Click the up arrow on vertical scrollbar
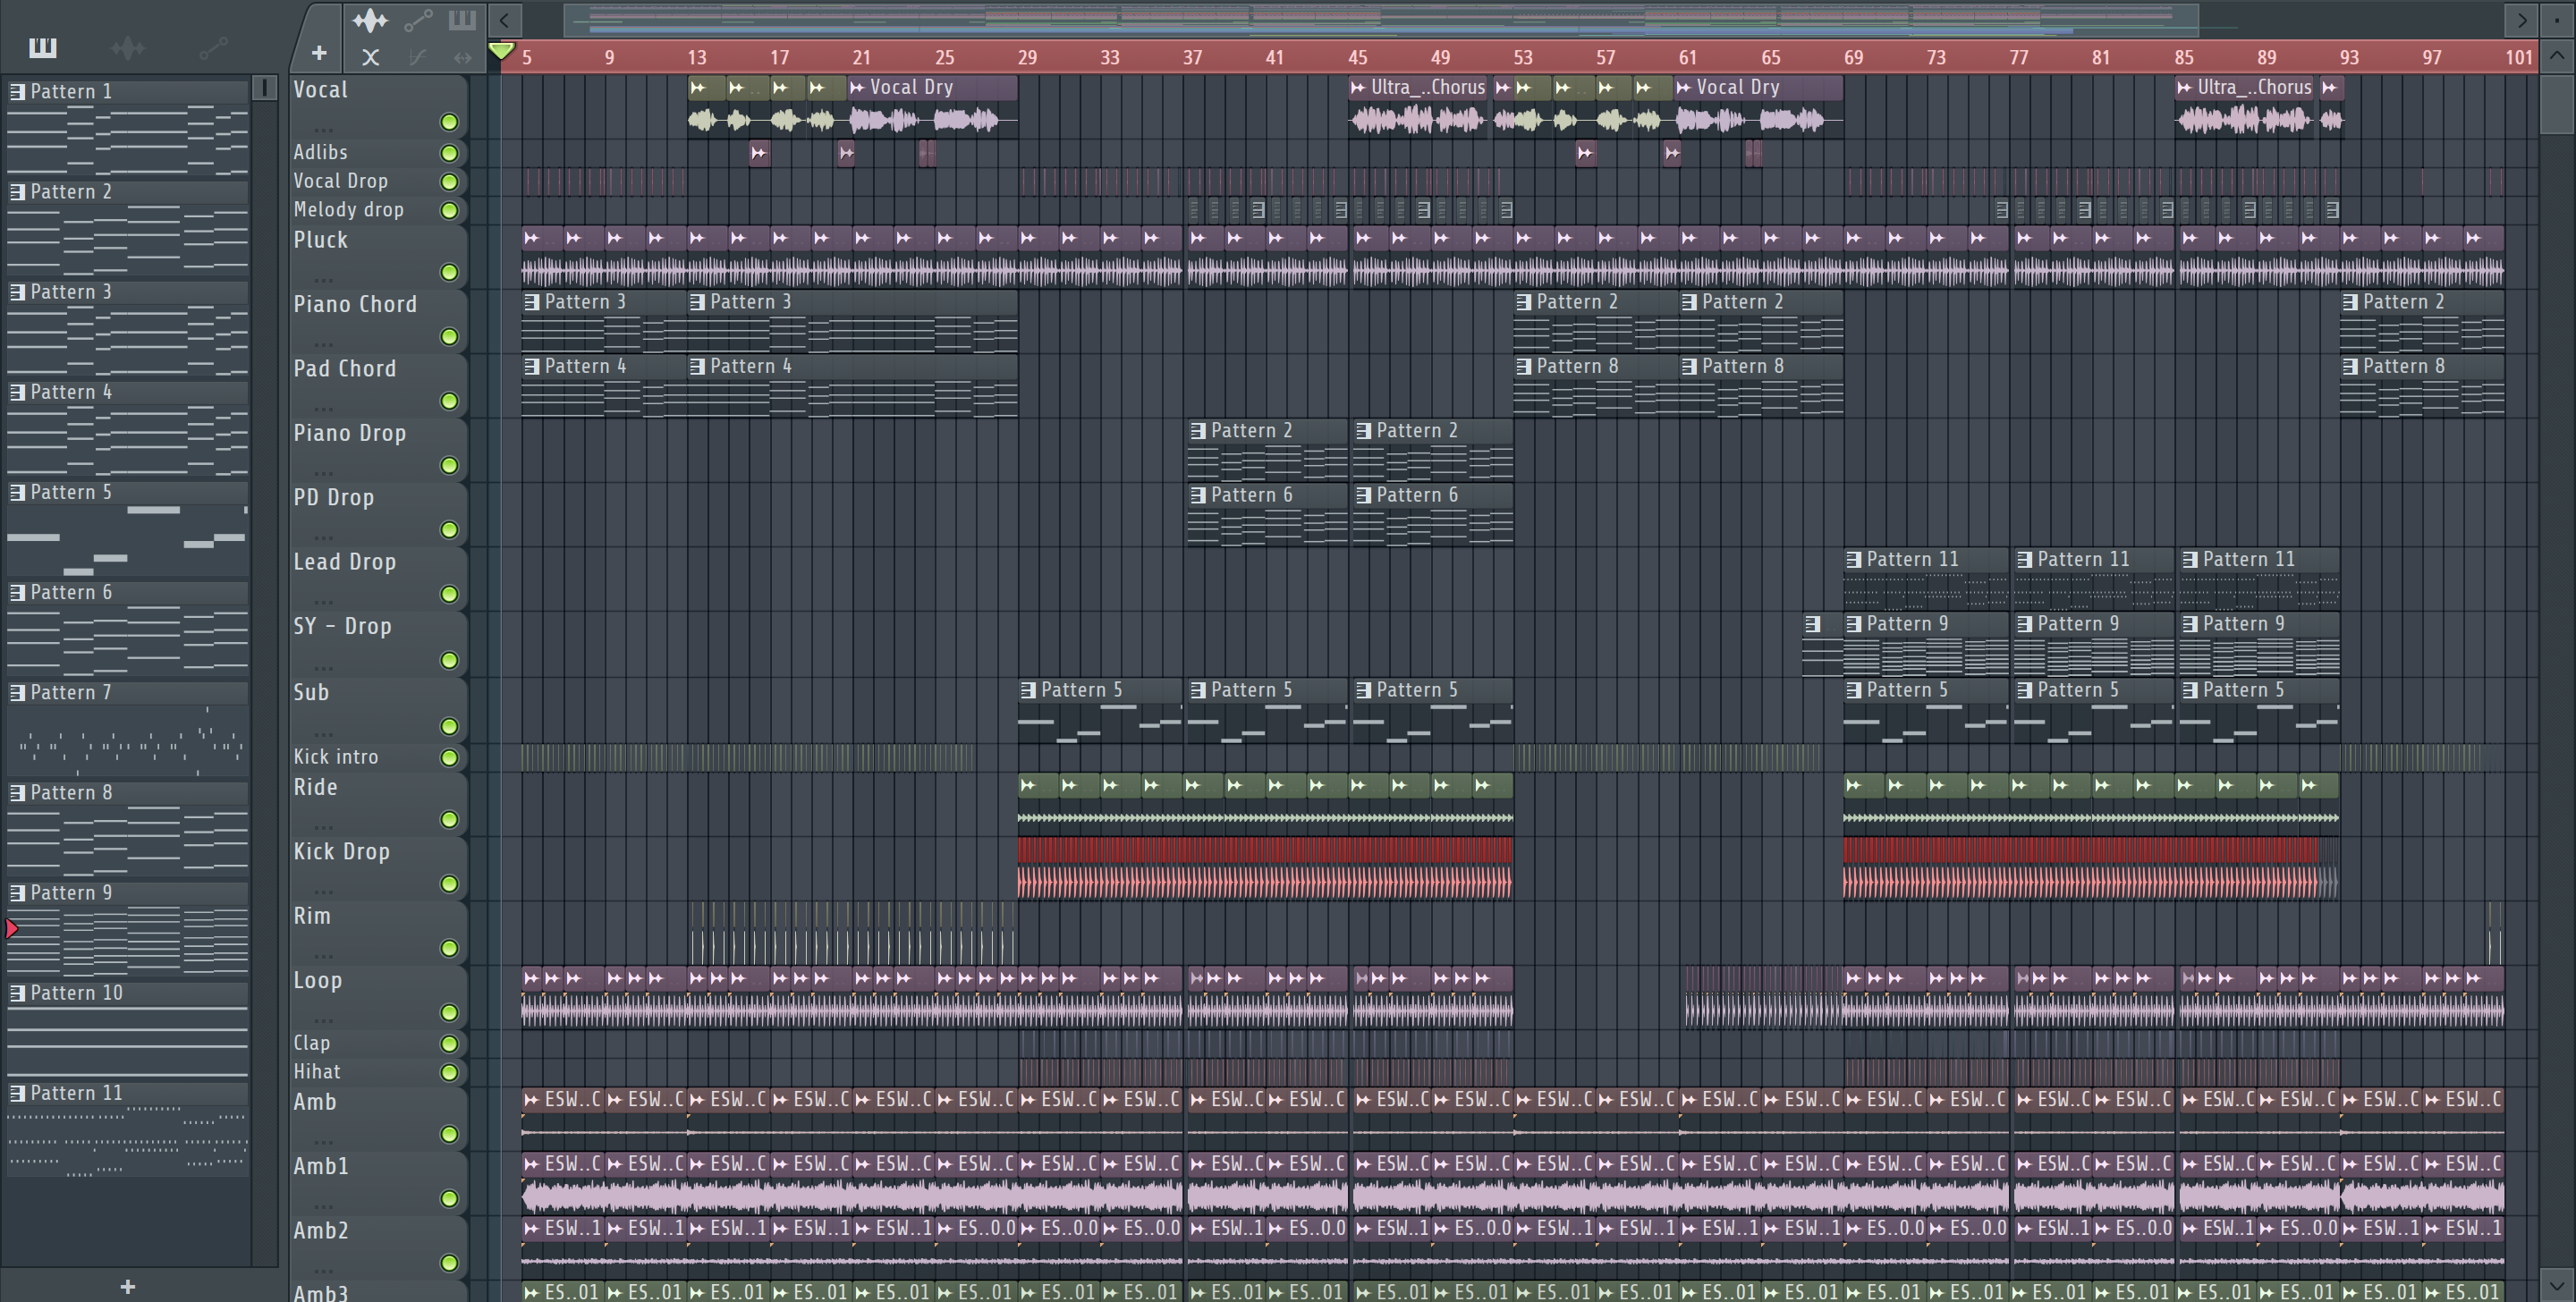This screenshot has height=1302, width=2576. [2557, 56]
